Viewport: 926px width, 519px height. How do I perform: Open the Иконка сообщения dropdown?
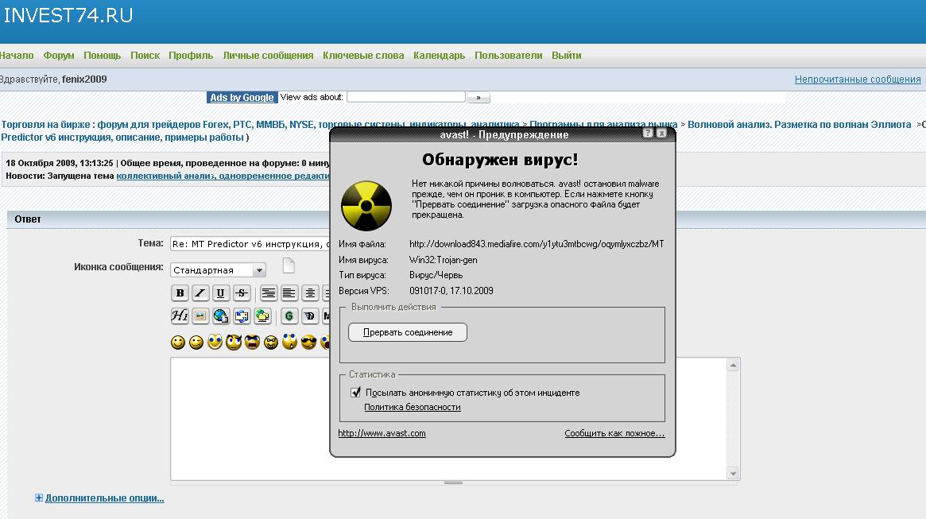(x=259, y=269)
